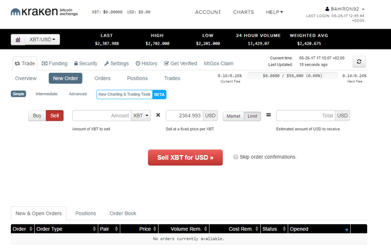Click the weighted avg $2,420.675
391x251 pixels.
[x=309, y=43]
